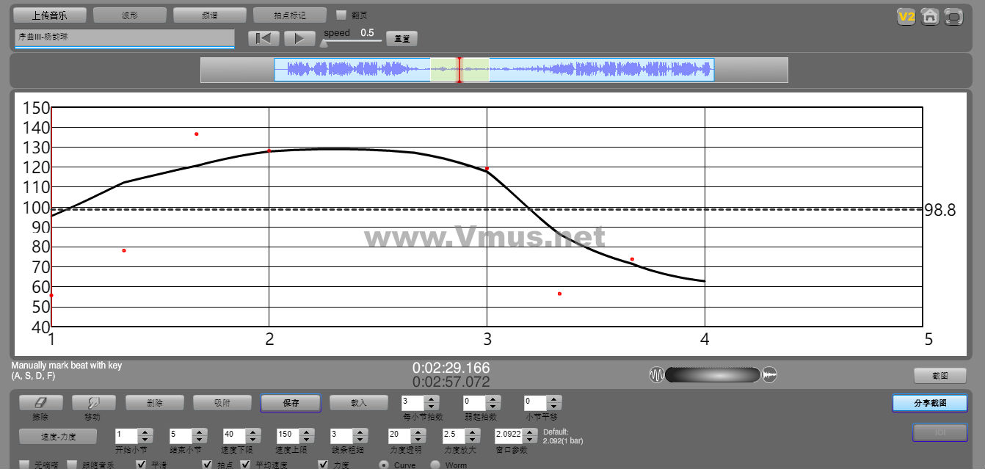Click the playback speed slider handle
Screen dimensions: 985x469
tap(324, 43)
